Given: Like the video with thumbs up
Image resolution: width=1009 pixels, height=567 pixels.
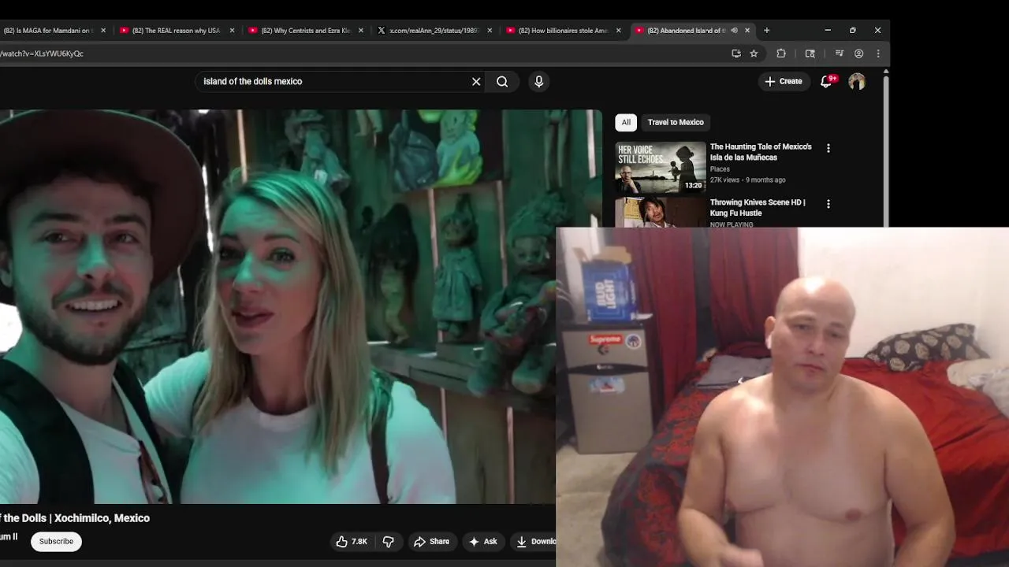Looking at the screenshot, I should click(x=352, y=542).
